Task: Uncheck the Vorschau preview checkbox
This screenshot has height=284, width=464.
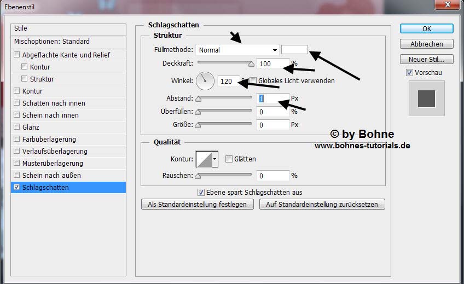Action: [409, 73]
